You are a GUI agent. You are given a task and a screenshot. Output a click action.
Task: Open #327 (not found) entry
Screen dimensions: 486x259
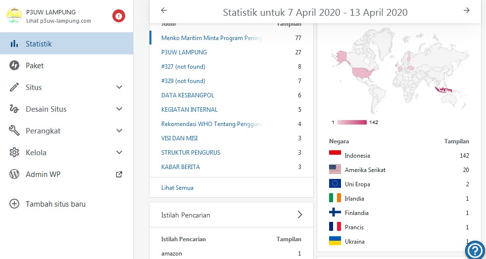[x=183, y=67]
